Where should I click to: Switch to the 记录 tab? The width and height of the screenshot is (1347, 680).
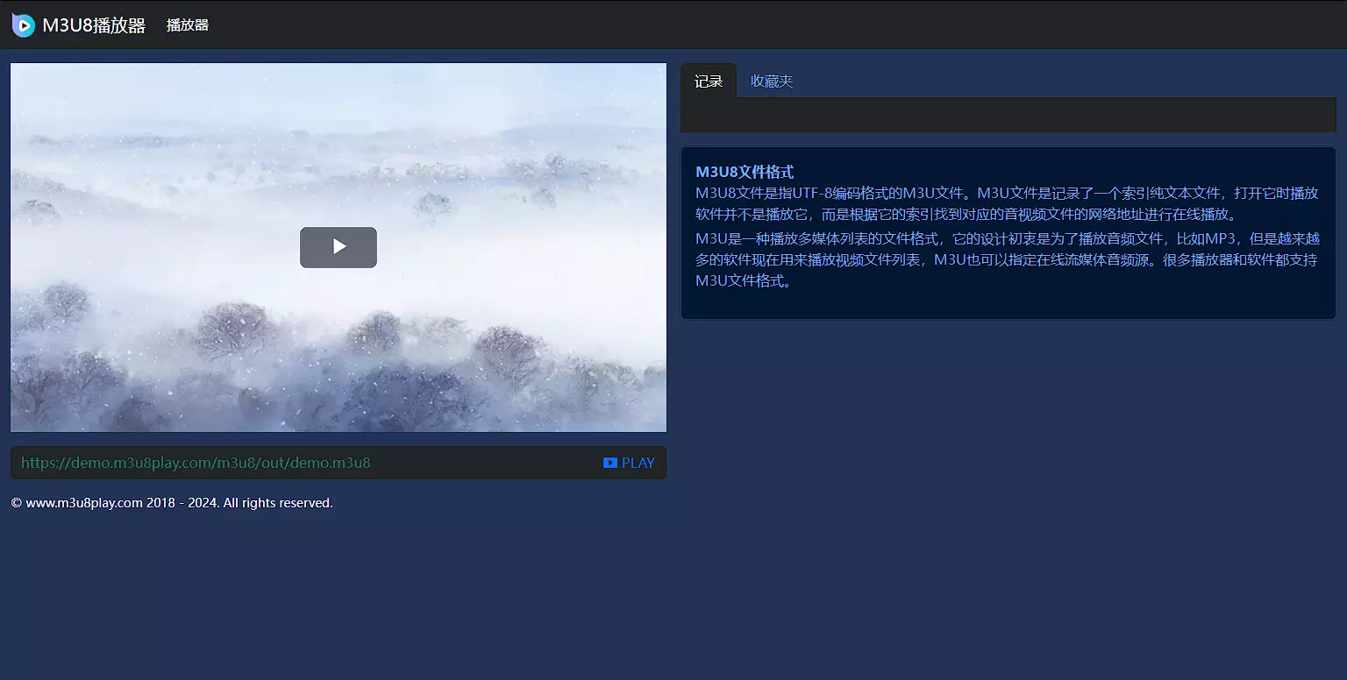click(x=709, y=81)
